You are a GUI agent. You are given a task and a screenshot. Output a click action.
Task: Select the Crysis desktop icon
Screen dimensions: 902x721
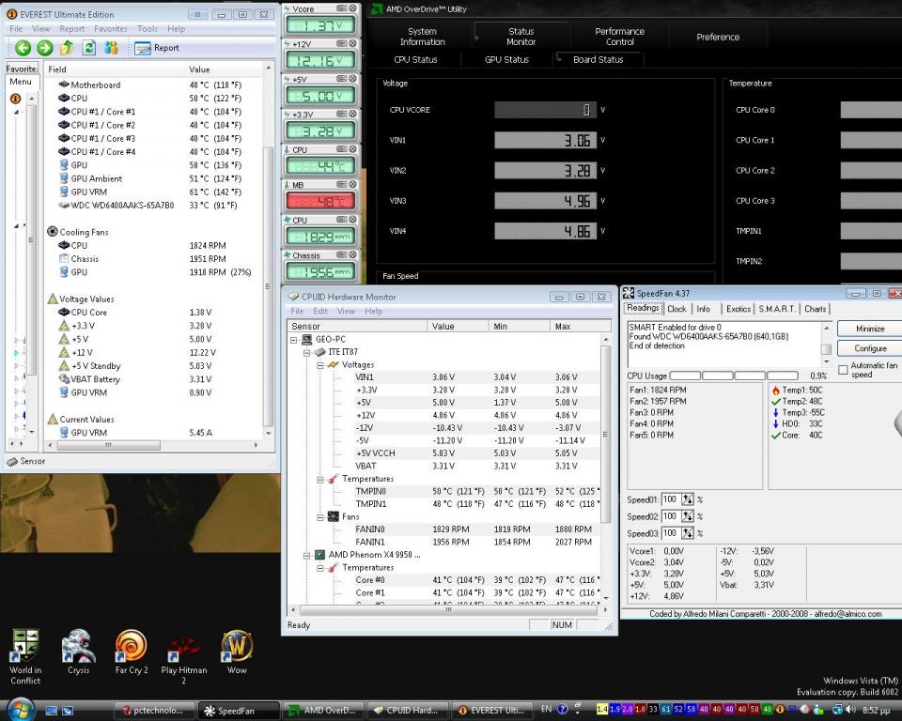tap(78, 652)
